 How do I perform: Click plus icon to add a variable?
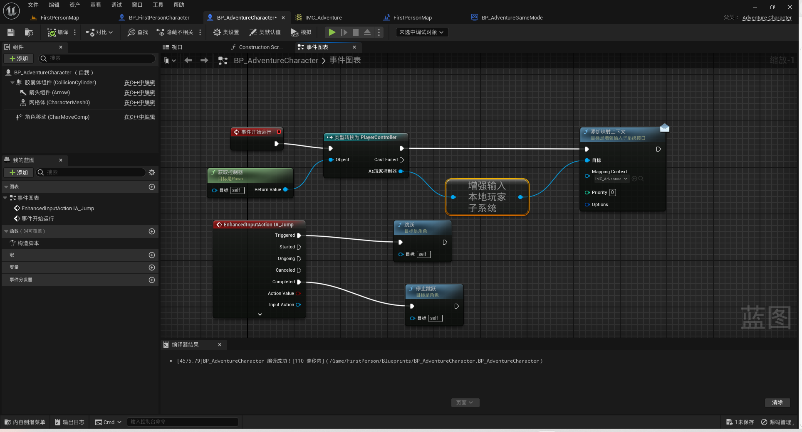pos(152,268)
